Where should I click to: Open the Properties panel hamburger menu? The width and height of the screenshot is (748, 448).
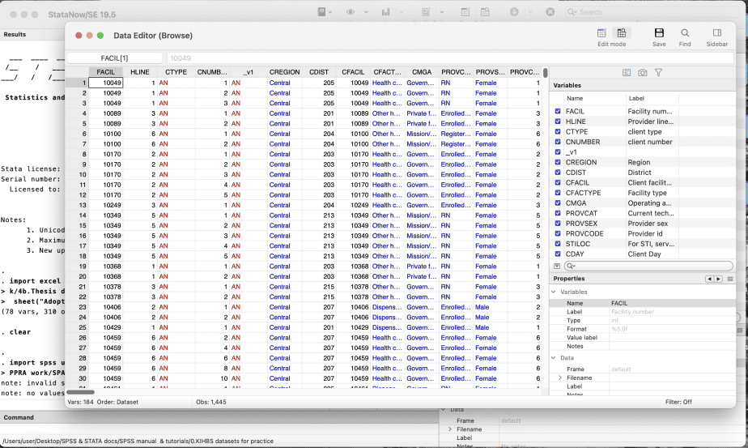(x=730, y=279)
